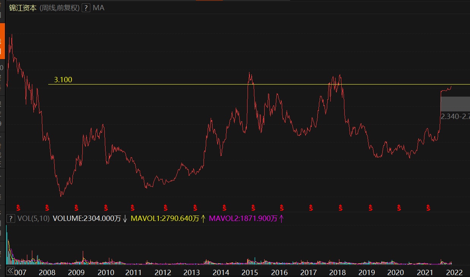Click the red dividend marker above year 2013
Viewport: 470px width, 277px height.
pos(195,208)
